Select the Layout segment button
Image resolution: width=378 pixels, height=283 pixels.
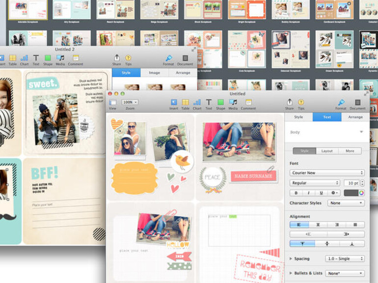pos(327,151)
